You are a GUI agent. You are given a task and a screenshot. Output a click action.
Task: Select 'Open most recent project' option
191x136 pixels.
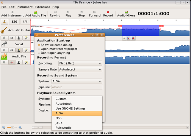click(39, 49)
